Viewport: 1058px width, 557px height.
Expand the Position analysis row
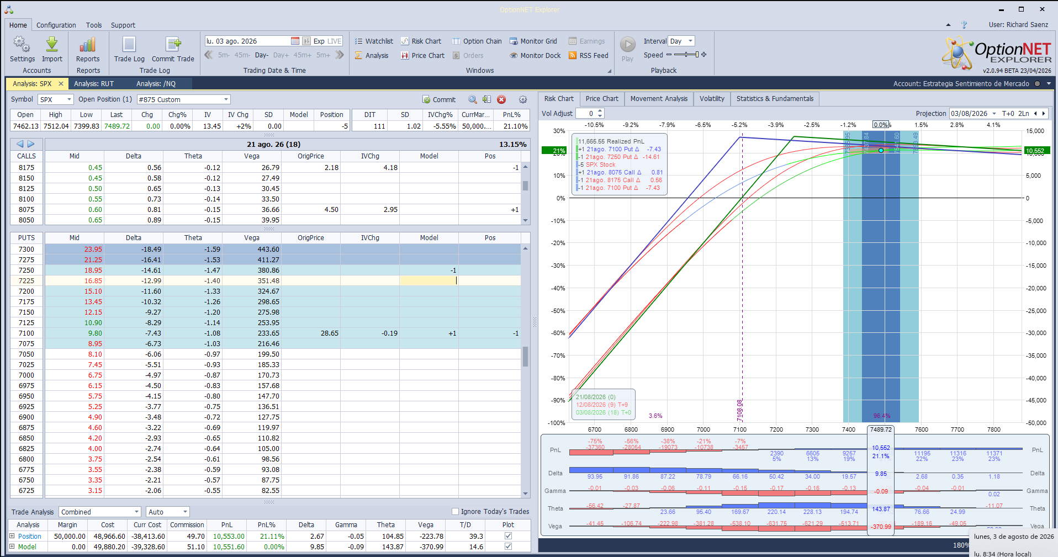point(12,536)
